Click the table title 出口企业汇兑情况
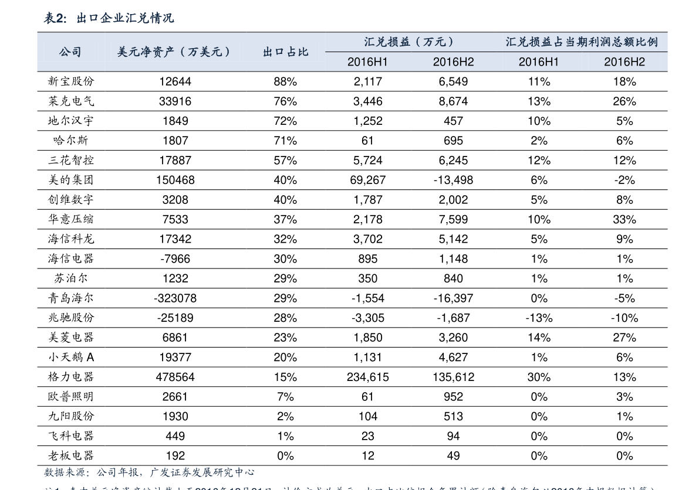Screen dimensions: 699x490 point(125,18)
